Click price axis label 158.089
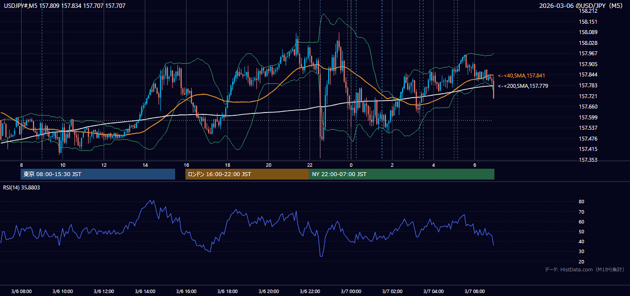The image size is (630, 296). click(x=589, y=33)
